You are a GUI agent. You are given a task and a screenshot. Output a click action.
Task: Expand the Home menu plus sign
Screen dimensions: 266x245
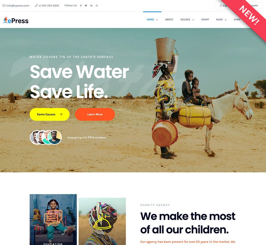(x=157, y=20)
